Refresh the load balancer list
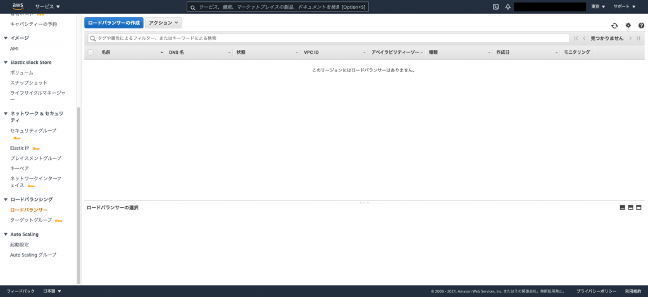 [x=614, y=25]
